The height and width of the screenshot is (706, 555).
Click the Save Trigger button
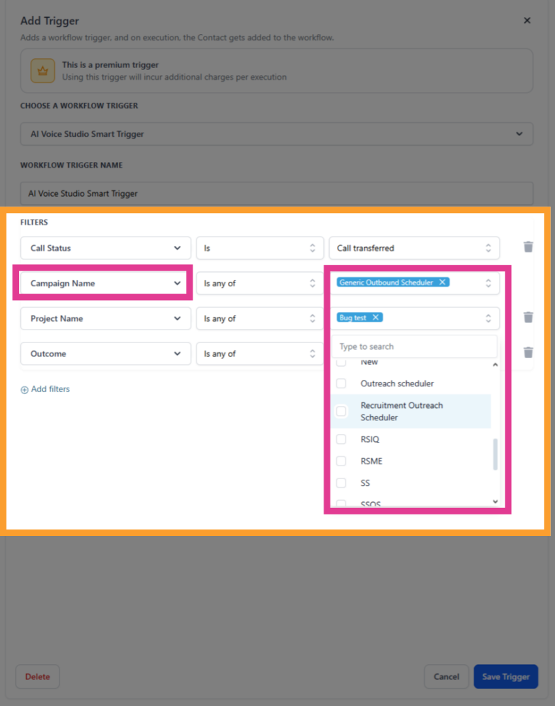505,677
